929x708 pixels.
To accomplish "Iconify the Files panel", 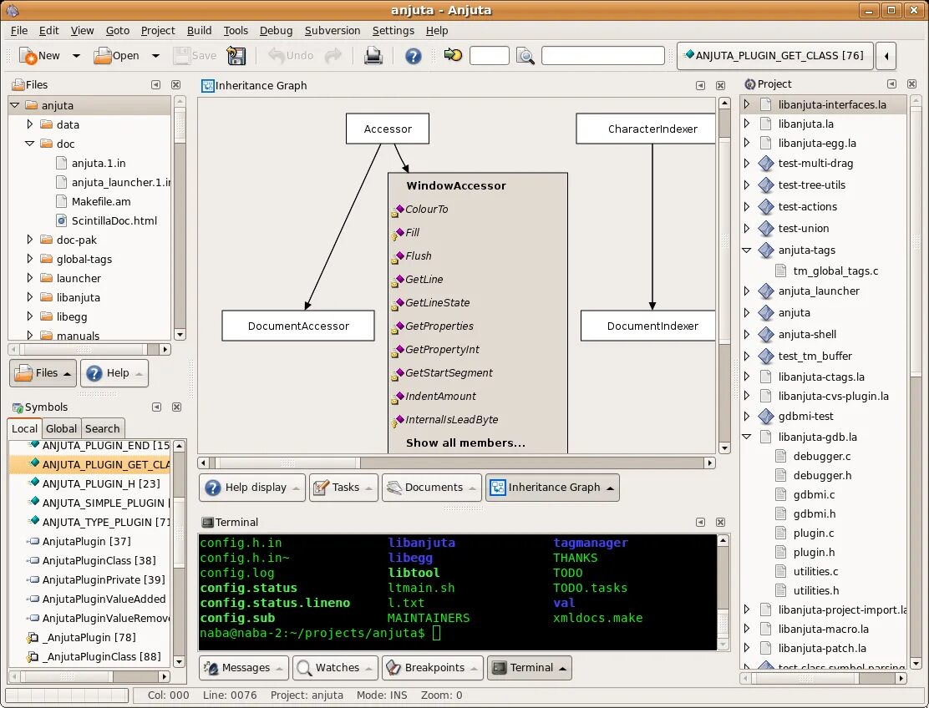I will 156,84.
